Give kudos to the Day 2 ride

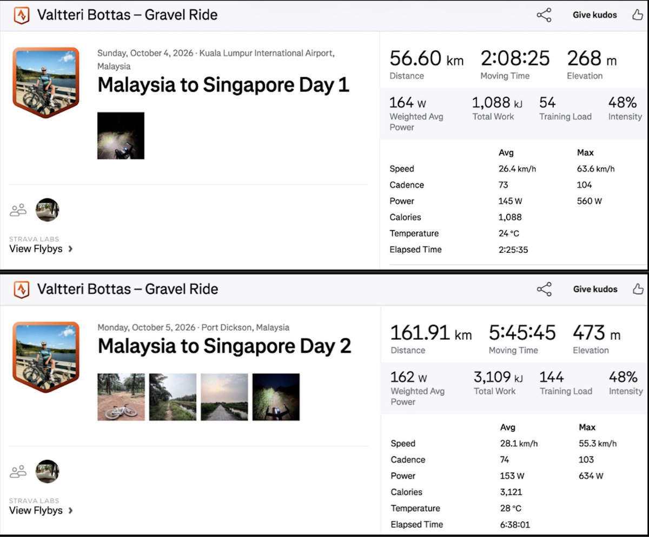pos(594,290)
